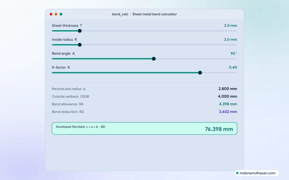Click the empty track right of K-factor handle
The width and height of the screenshot is (289, 180).
220,73
